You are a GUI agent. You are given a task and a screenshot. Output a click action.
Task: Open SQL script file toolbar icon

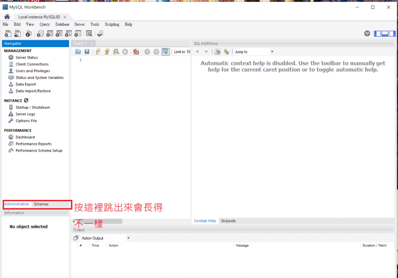17,33
